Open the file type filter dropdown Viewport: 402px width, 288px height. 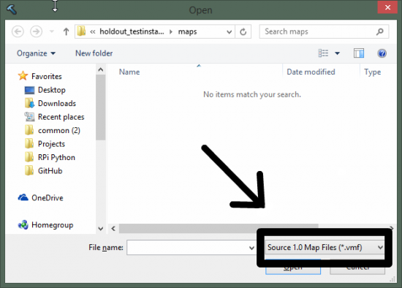pyautogui.click(x=325, y=247)
